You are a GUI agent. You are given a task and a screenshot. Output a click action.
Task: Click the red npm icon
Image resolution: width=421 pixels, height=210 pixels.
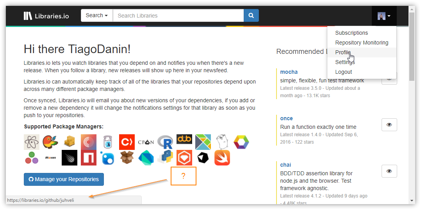point(89,158)
